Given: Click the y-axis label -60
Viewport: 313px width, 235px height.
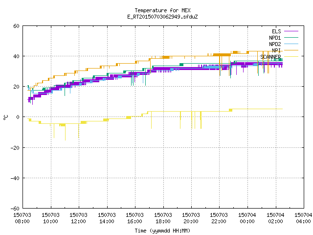Looking at the screenshot, I should click(15, 209).
